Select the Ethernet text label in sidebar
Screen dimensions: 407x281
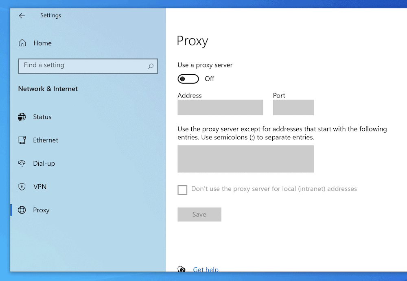click(46, 140)
